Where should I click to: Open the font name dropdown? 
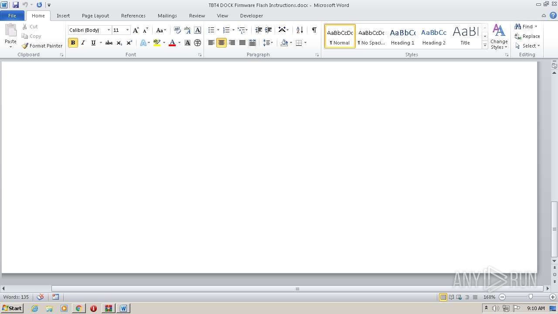pyautogui.click(x=109, y=30)
